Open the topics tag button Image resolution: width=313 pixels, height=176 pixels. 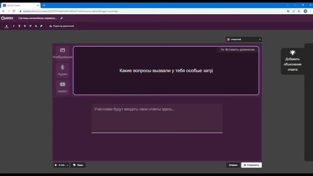pyautogui.click(x=78, y=165)
